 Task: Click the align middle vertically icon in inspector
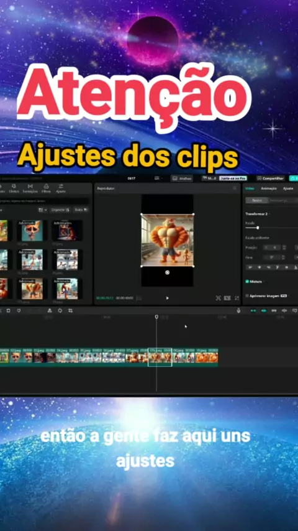pyautogui.click(x=286, y=267)
